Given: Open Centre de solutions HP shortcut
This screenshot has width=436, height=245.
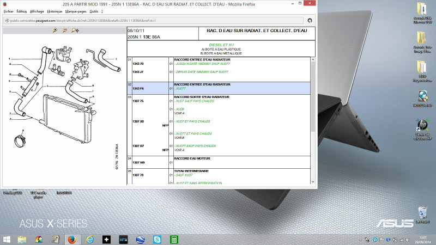Looking at the screenshot, I should click(422, 130).
